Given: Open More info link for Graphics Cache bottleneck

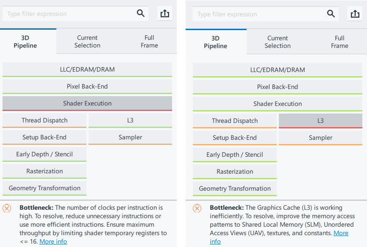Looking at the screenshot, I should click(341, 233).
